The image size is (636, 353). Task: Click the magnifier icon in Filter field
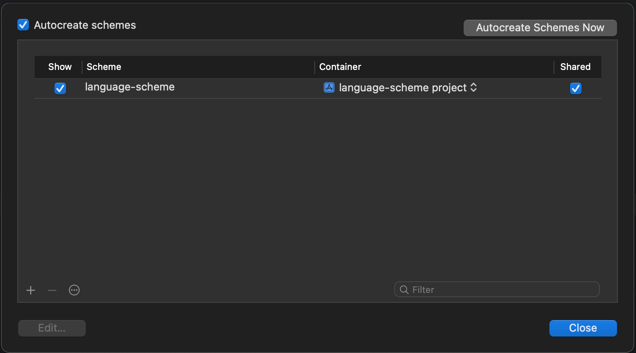[404, 290]
